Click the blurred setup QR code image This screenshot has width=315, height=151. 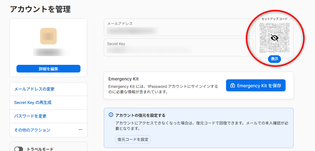274,37
